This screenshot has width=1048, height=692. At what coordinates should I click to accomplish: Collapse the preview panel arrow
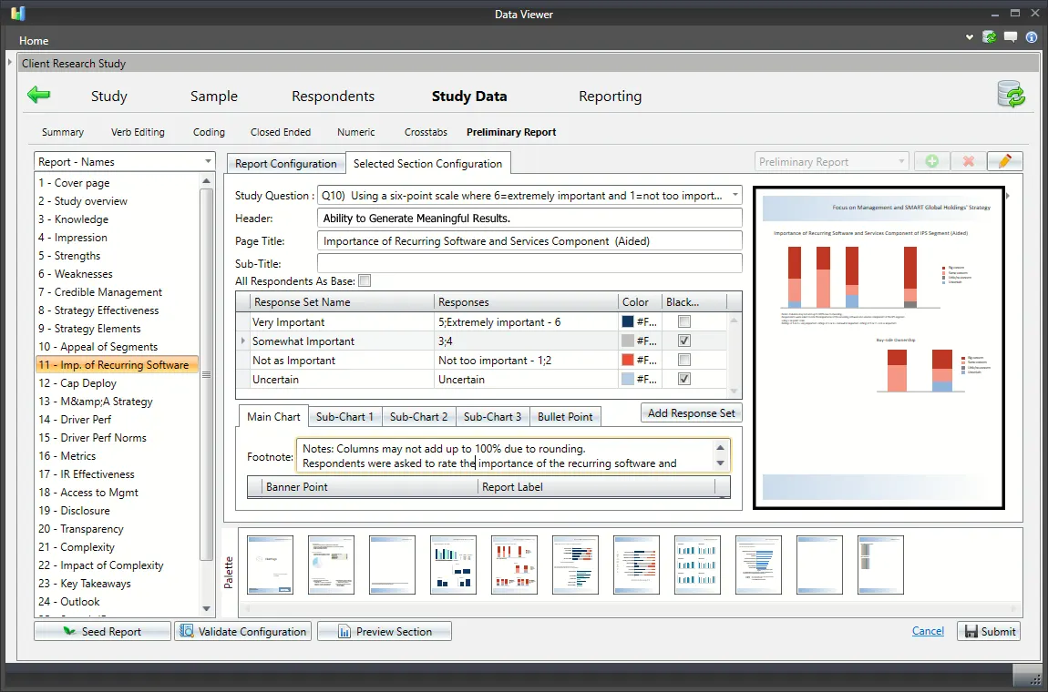click(1009, 196)
